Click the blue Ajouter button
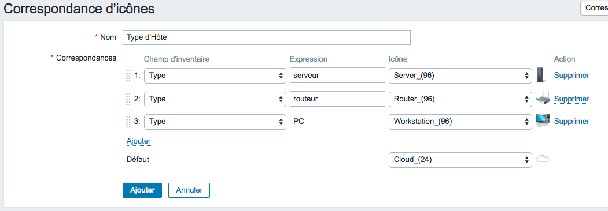 (x=142, y=190)
